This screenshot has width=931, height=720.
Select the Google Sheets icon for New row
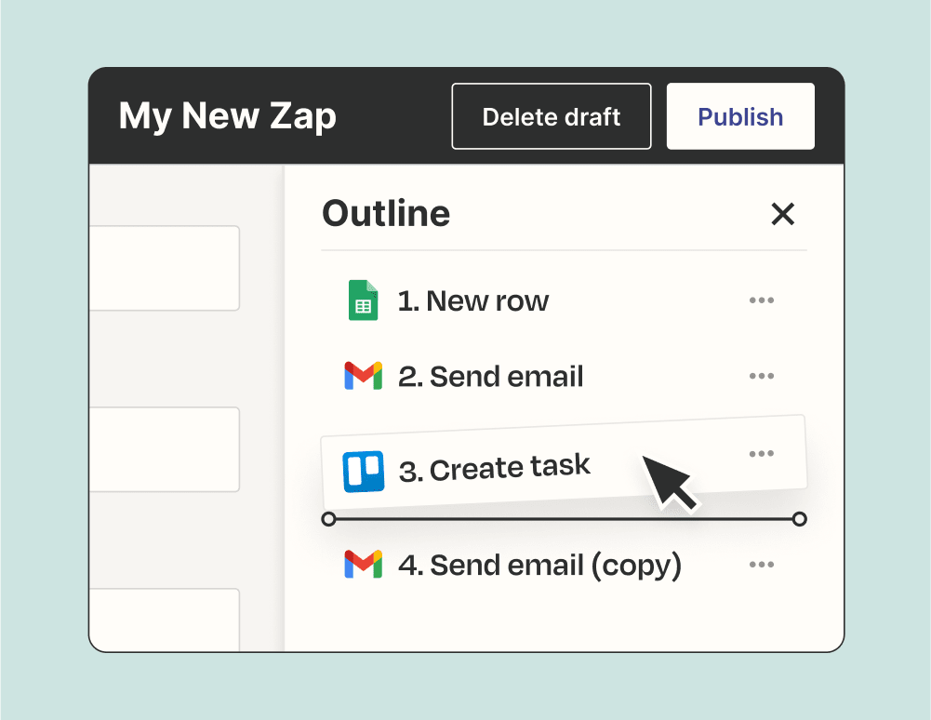[x=363, y=300]
